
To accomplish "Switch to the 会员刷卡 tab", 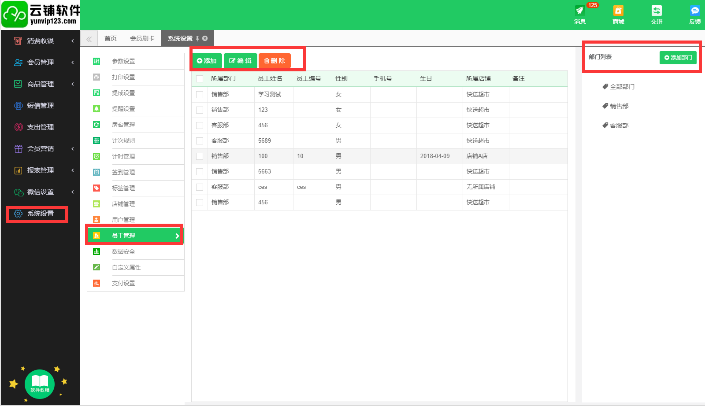I will [x=142, y=38].
